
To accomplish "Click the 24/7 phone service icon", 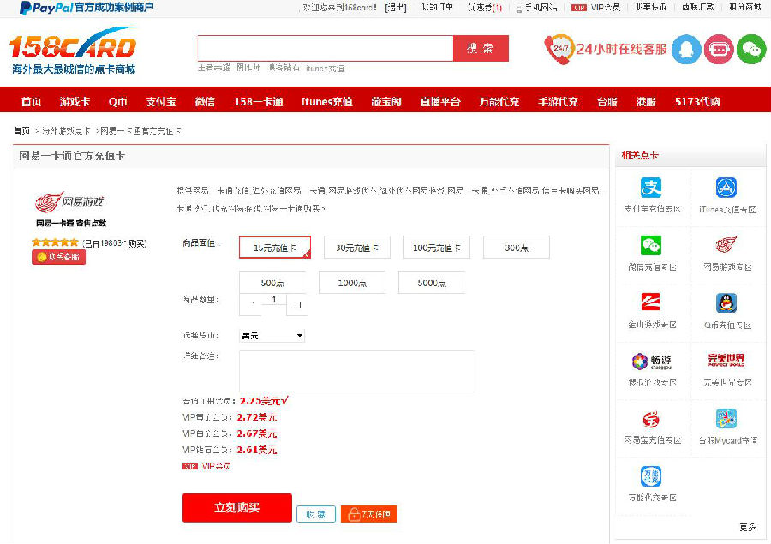I will coord(559,49).
